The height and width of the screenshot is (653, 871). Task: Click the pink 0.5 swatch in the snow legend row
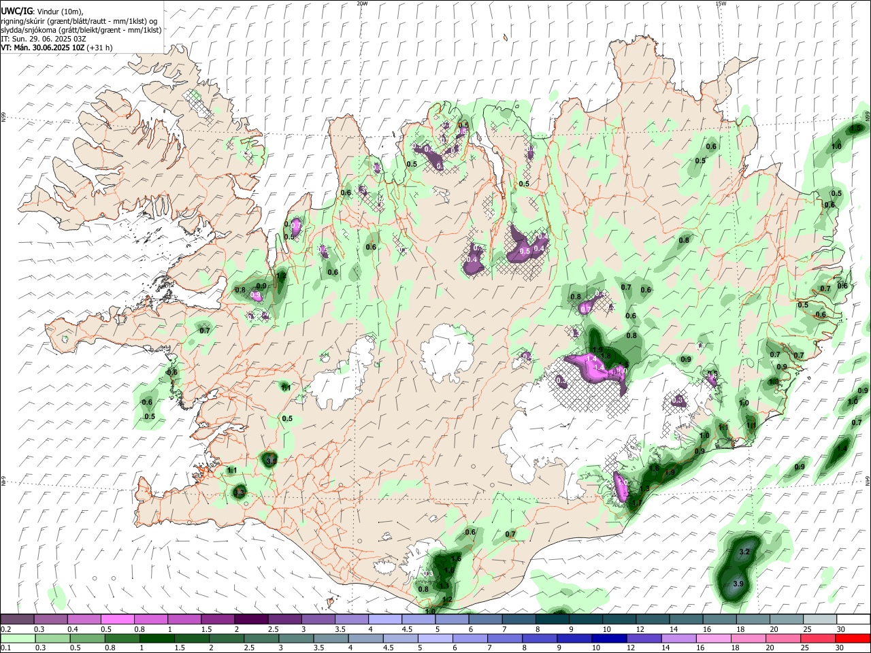pyautogui.click(x=117, y=620)
